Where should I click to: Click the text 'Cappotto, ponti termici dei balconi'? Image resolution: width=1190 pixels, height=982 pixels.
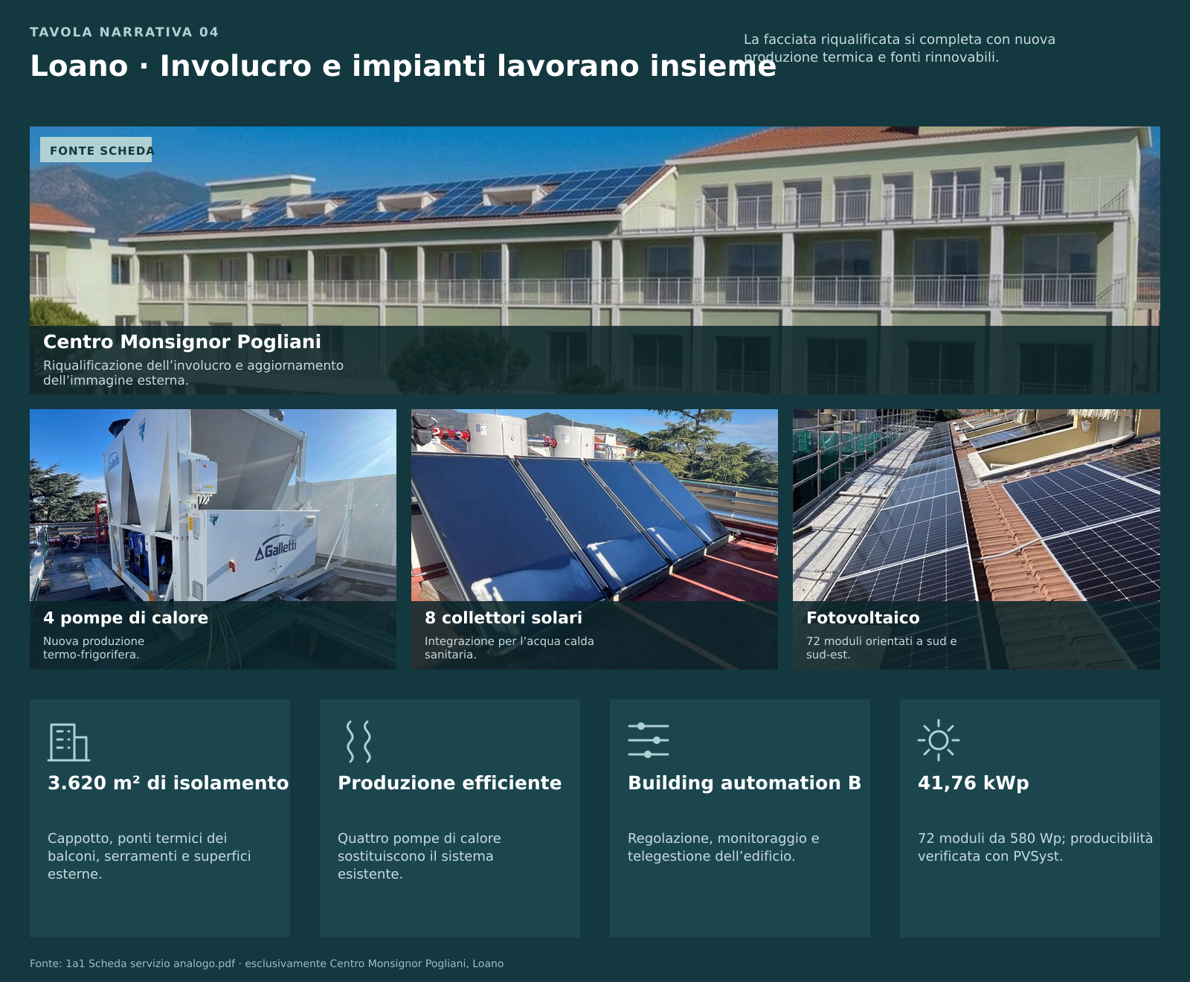point(149,856)
